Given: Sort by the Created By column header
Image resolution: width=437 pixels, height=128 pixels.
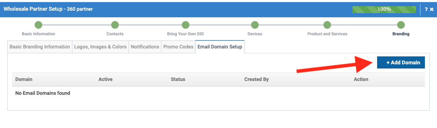Looking at the screenshot, I should [257, 79].
